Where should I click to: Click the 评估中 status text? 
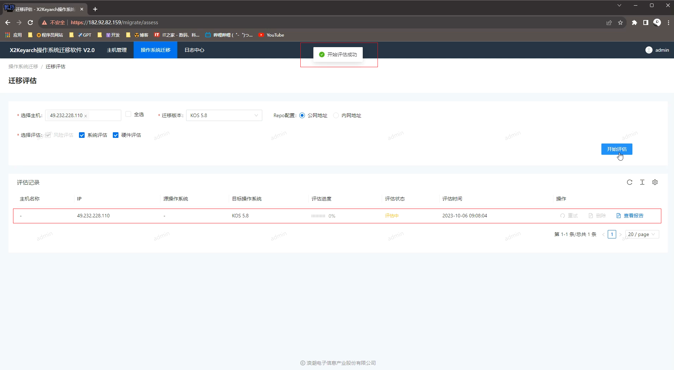(392, 216)
